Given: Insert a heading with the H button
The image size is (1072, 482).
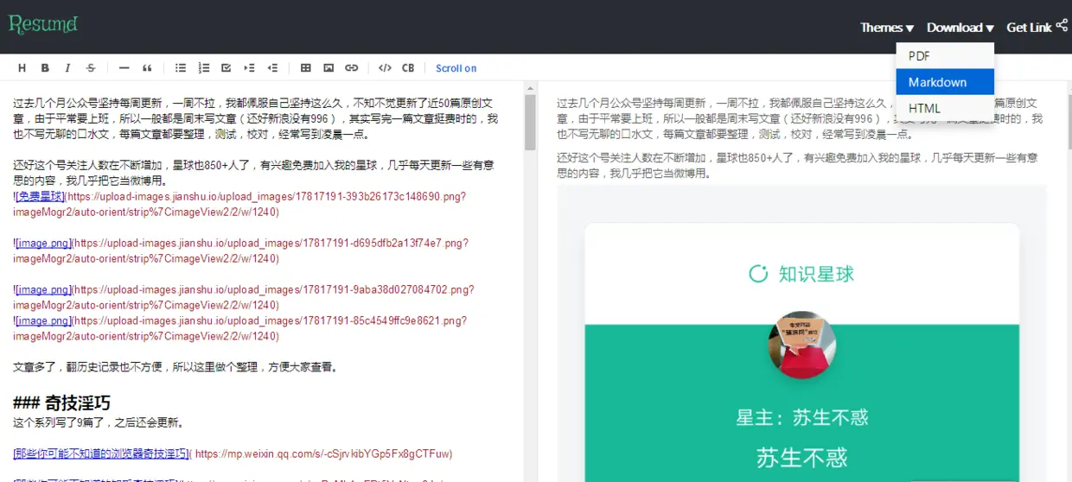Looking at the screenshot, I should 22,68.
